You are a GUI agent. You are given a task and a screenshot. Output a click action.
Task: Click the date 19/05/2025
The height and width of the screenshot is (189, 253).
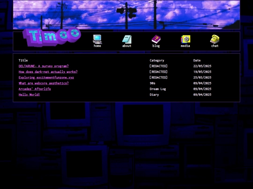point(202,72)
